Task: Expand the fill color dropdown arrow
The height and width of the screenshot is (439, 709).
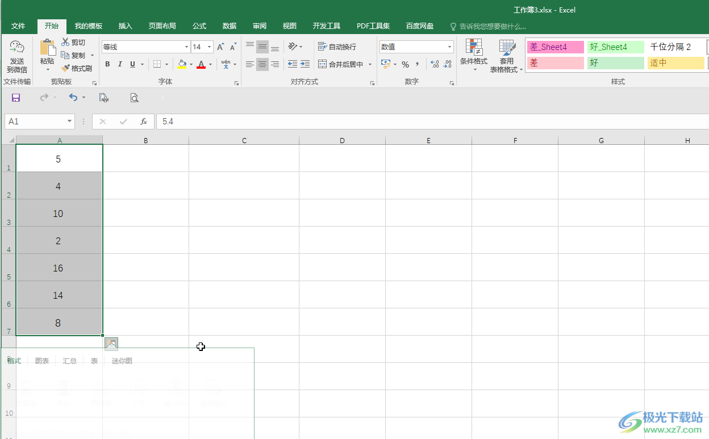Action: pyautogui.click(x=191, y=64)
